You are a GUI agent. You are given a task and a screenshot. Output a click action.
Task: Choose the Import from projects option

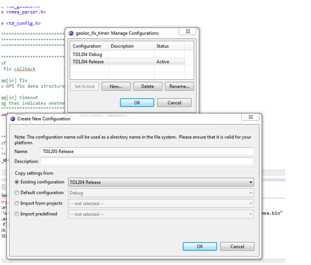tap(17, 203)
